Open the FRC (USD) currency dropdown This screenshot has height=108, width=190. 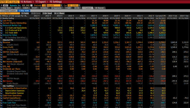tap(74, 5)
